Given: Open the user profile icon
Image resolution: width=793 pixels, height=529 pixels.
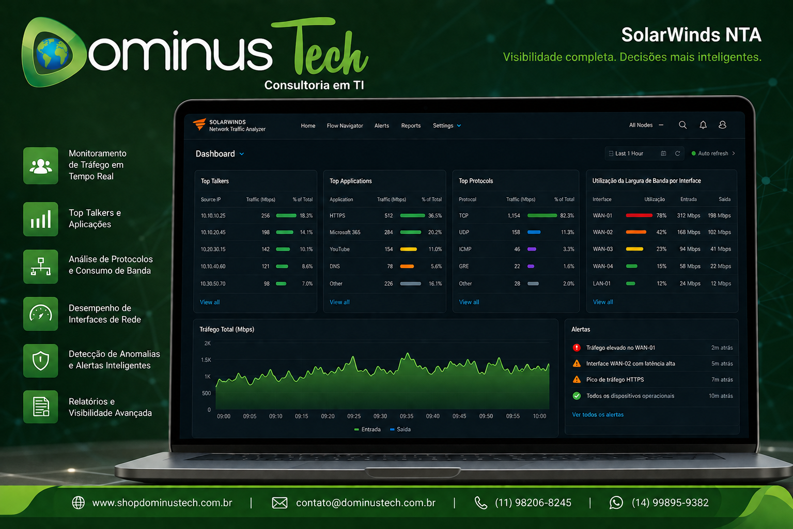Looking at the screenshot, I should [722, 125].
